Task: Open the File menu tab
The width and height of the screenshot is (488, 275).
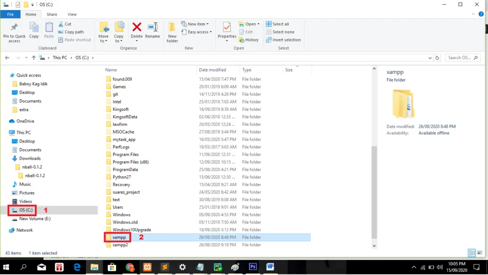Action: [10, 15]
